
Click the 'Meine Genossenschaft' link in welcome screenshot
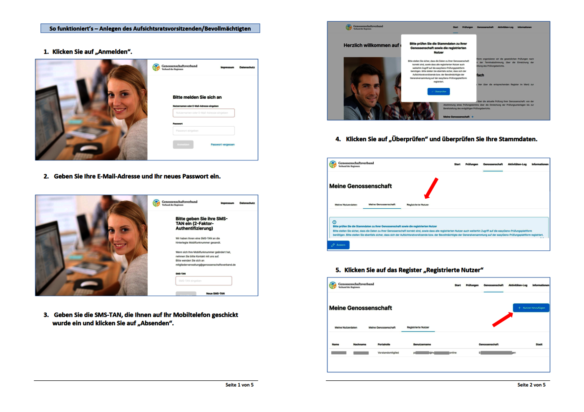click(x=456, y=117)
